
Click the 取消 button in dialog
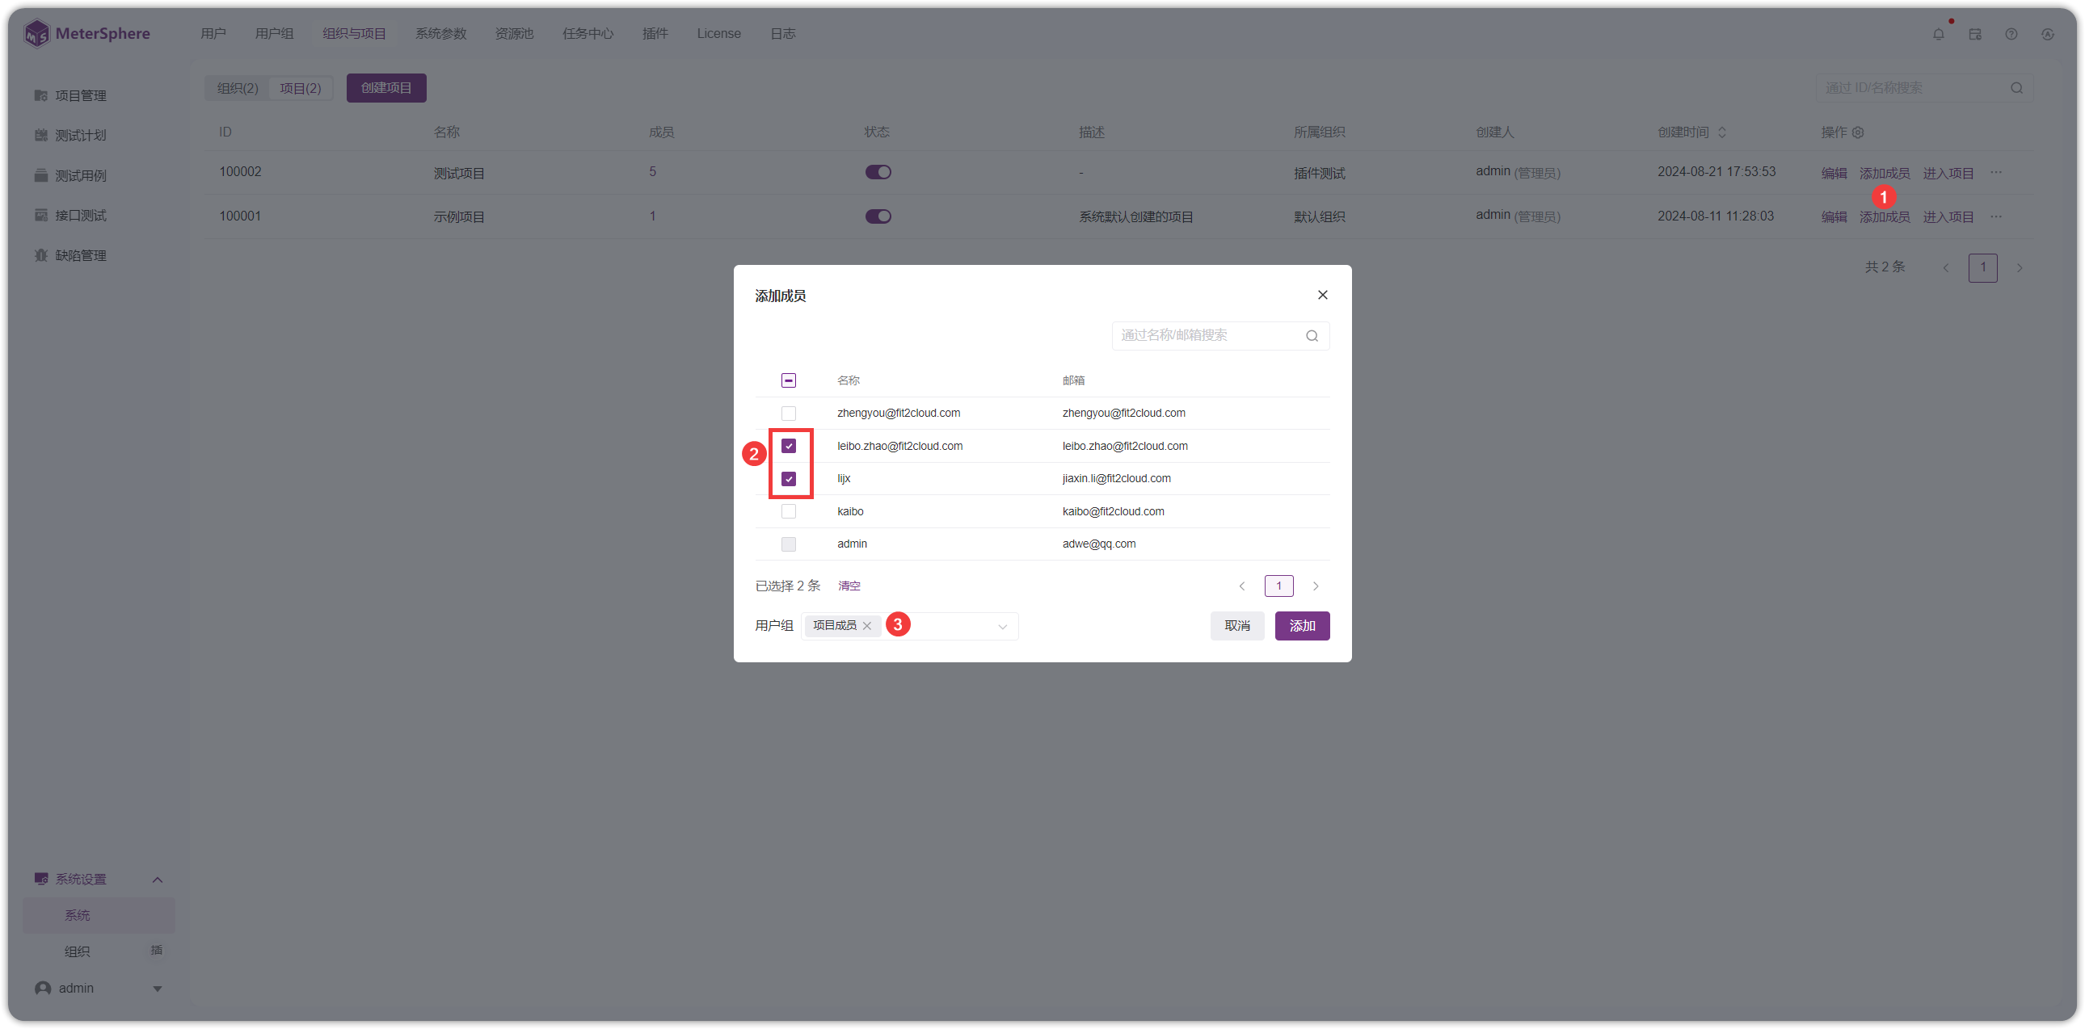coord(1236,626)
